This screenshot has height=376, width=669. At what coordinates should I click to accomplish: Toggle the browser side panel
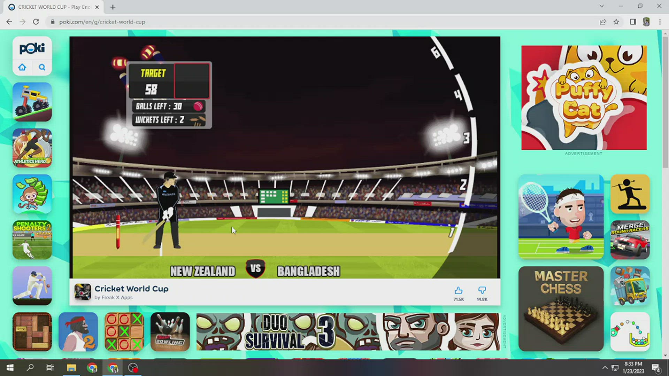[633, 22]
